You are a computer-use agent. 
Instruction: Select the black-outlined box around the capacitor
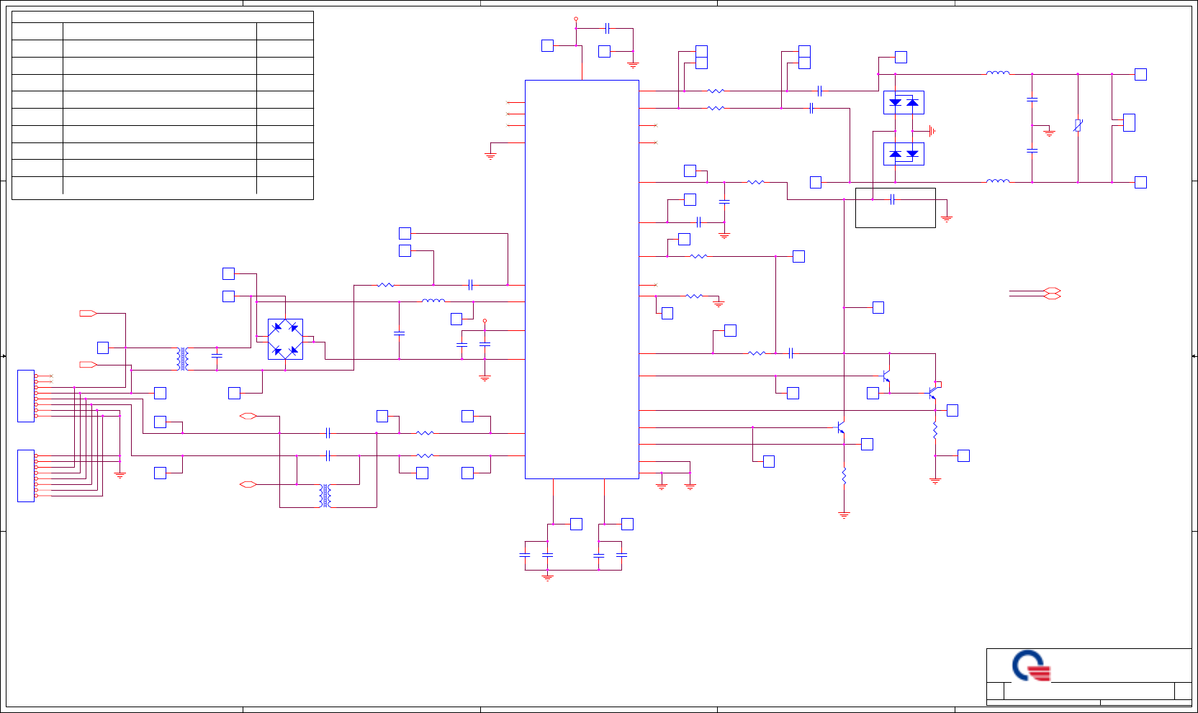[895, 208]
